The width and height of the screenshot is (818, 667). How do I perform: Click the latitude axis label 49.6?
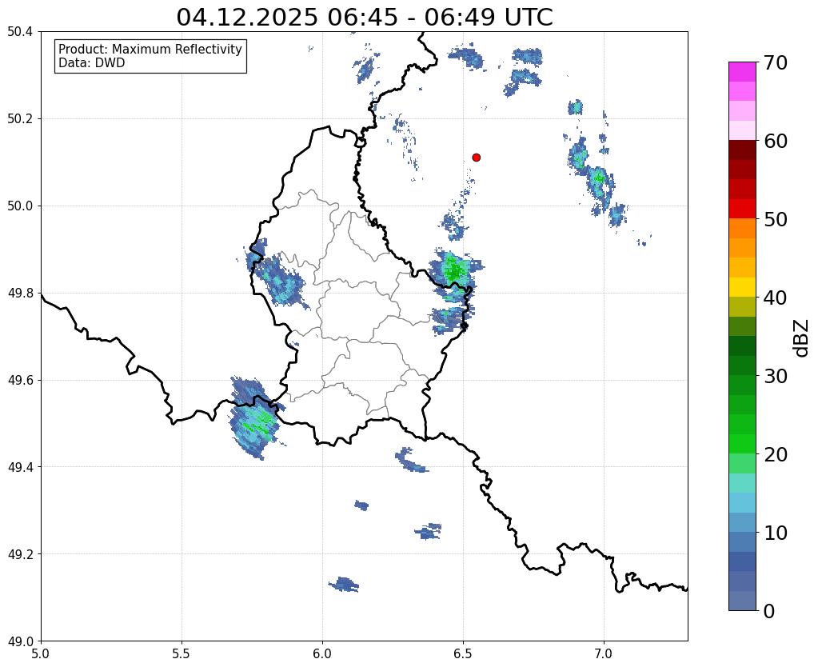[x=20, y=380]
